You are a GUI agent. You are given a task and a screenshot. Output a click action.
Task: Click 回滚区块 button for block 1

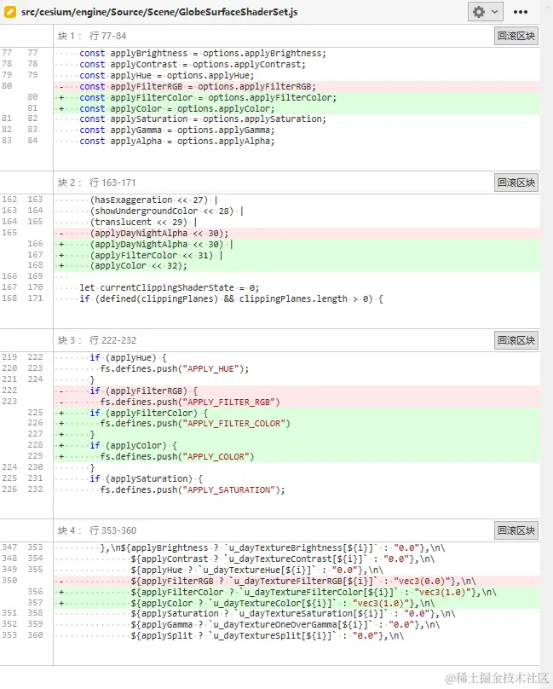pyautogui.click(x=516, y=36)
